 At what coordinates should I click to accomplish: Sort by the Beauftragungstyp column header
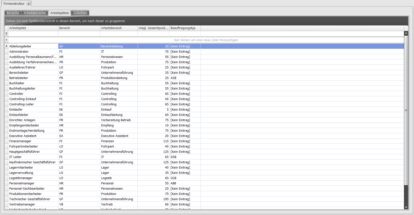(185, 28)
